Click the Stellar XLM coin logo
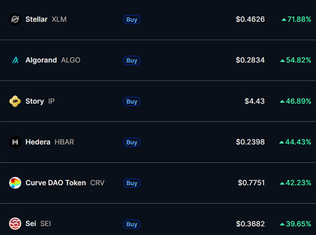The height and width of the screenshot is (235, 316). pos(15,19)
